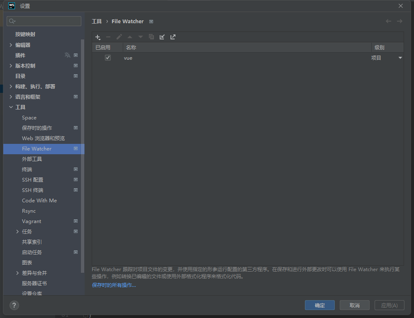Click the project icon beside Vagrant

click(x=76, y=221)
